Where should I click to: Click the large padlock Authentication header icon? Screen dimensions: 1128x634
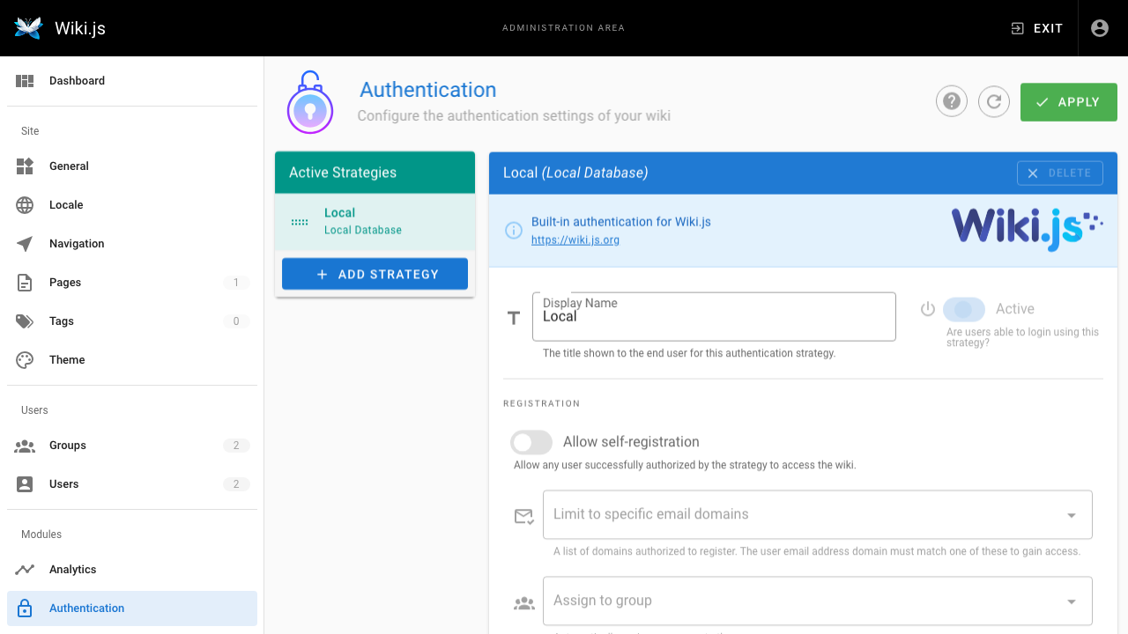[309, 103]
